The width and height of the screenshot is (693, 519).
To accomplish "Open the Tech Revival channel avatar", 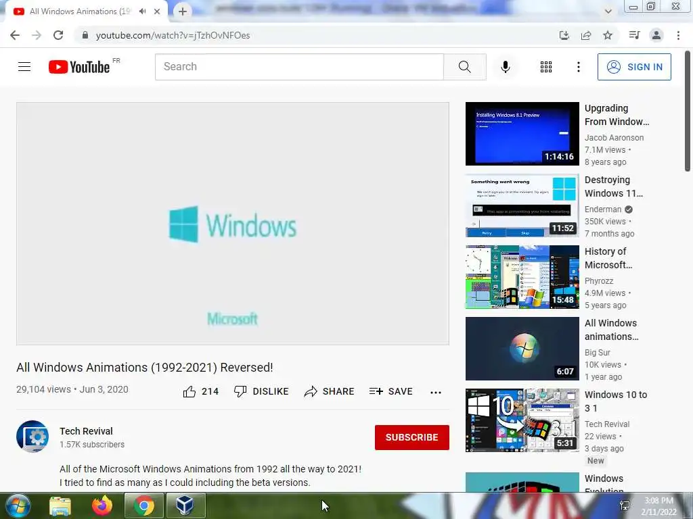I will pyautogui.click(x=32, y=437).
